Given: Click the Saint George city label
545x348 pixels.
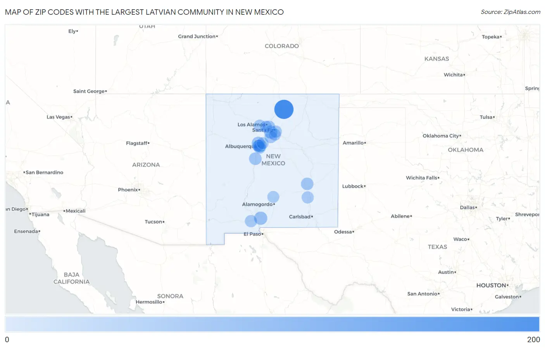Looking at the screenshot, I should [89, 91].
